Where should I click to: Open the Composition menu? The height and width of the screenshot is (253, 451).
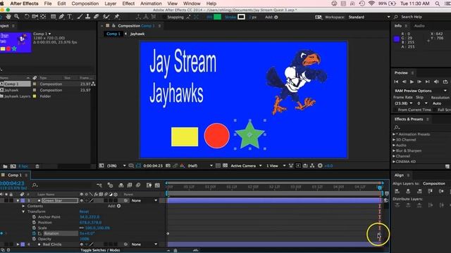[x=85, y=4]
